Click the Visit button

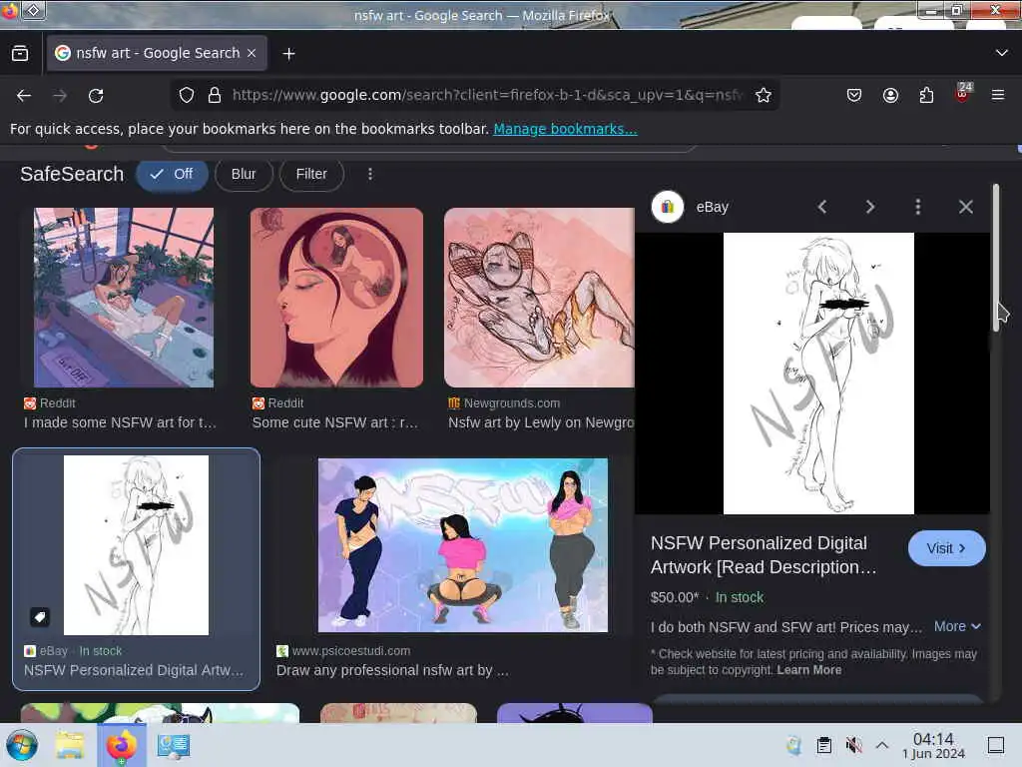[x=946, y=548]
